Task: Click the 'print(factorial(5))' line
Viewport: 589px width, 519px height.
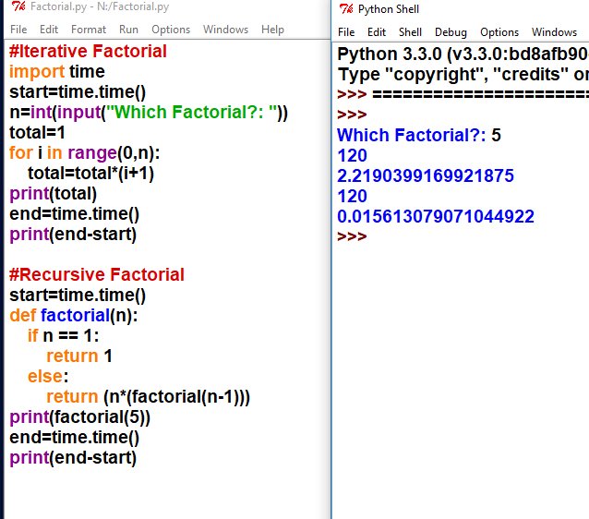Action: coord(79,417)
